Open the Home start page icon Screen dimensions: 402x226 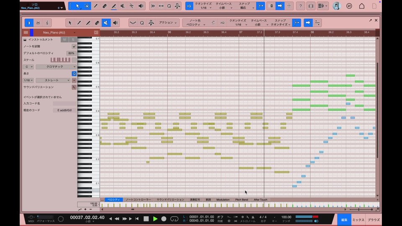361,6
